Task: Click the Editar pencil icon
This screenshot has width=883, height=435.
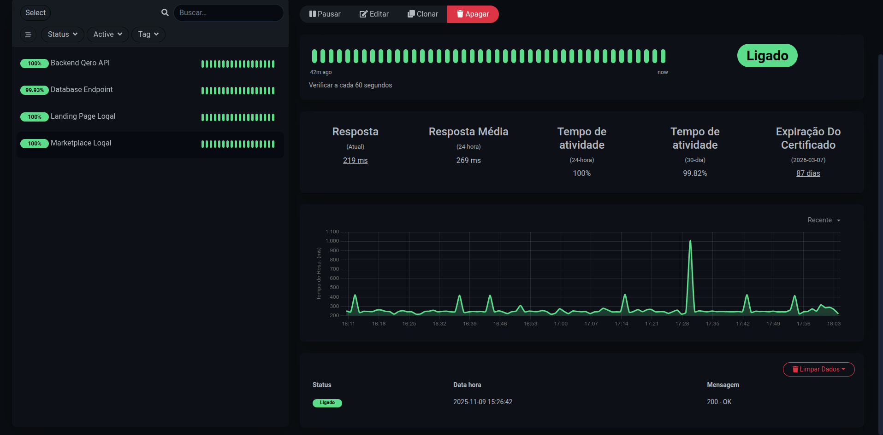Action: [x=362, y=14]
